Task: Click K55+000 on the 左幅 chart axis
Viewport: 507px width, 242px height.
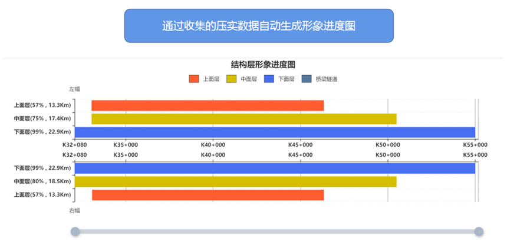Action: pyautogui.click(x=475, y=145)
